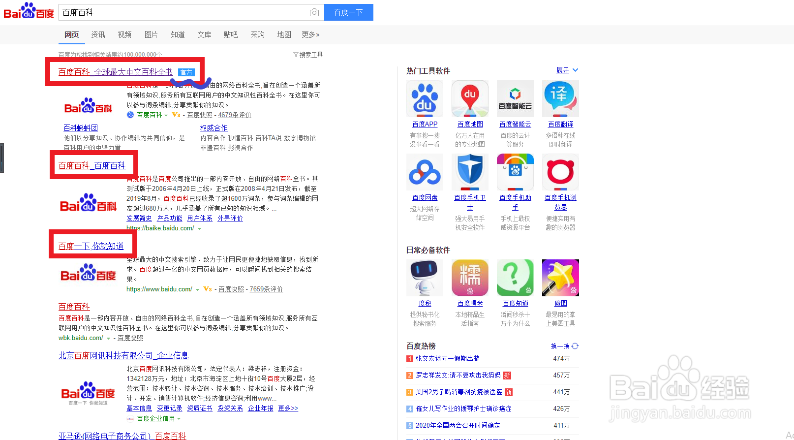
Task: Open 百度快照 link of www.baidu.com result
Action: (x=231, y=289)
